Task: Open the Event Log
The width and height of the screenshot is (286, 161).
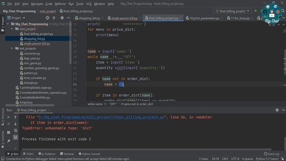Action: 272,154
